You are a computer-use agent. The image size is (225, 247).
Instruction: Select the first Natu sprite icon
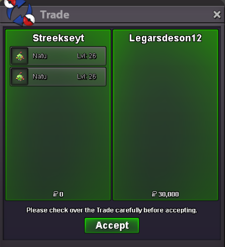click(20, 56)
